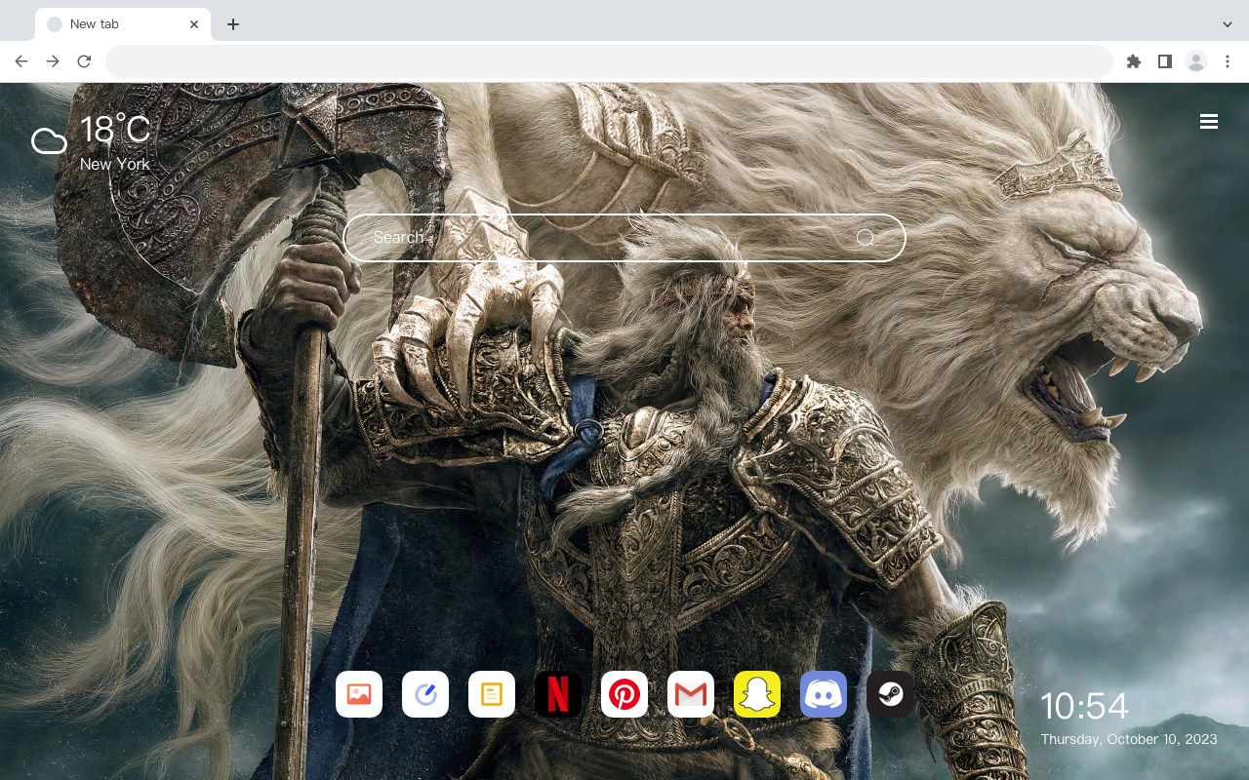Select the New tab tab
Screen dimensions: 1249x780
point(123,24)
